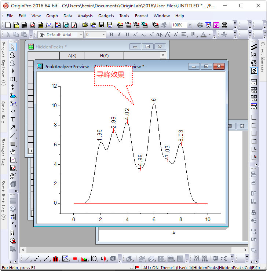Select the Pointer tool in left toolbox

tap(13, 47)
